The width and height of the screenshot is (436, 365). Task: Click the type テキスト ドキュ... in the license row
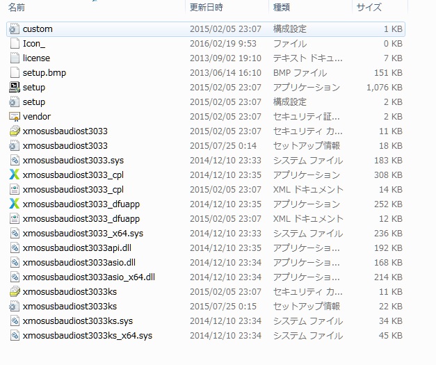[x=308, y=58]
